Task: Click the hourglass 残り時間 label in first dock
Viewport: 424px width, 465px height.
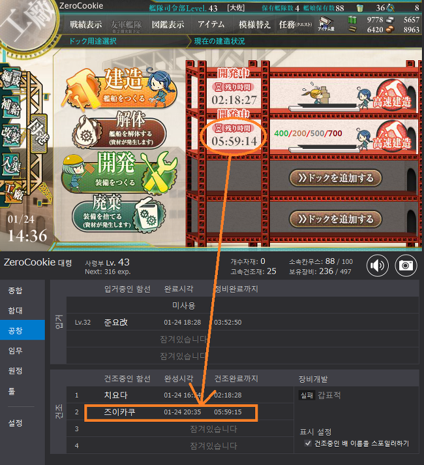Action: pyautogui.click(x=232, y=87)
